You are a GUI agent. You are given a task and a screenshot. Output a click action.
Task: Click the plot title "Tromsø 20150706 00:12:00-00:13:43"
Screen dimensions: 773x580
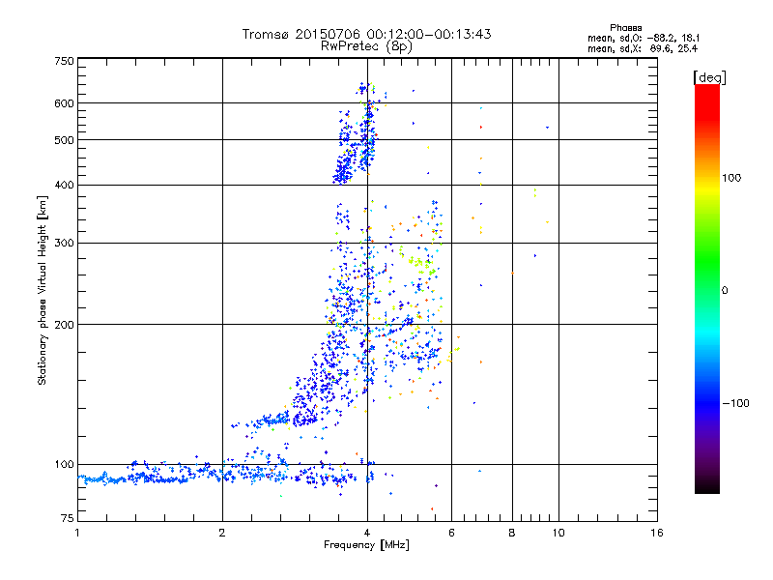point(367,34)
